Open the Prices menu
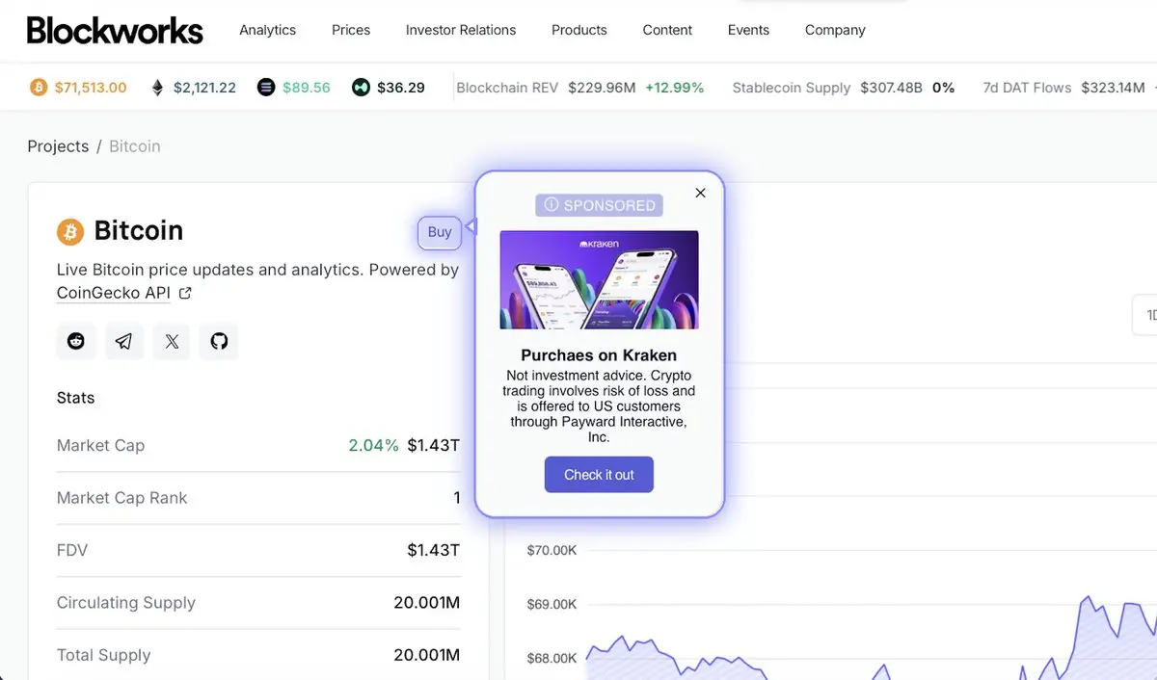1157x680 pixels. [x=351, y=30]
